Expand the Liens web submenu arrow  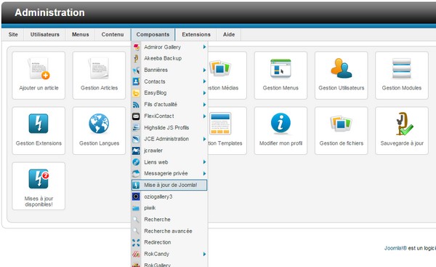click(x=204, y=162)
